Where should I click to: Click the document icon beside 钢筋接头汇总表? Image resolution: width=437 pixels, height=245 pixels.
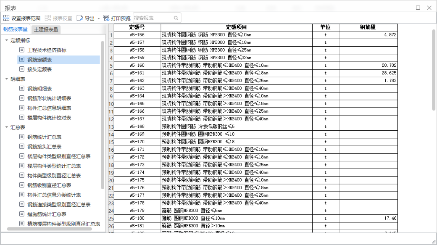(22, 146)
